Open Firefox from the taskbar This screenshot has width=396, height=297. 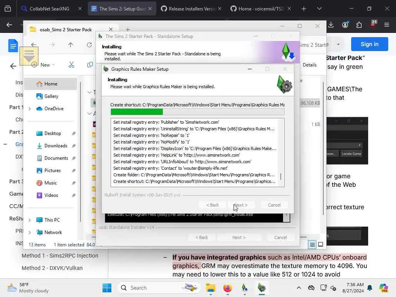(227, 288)
